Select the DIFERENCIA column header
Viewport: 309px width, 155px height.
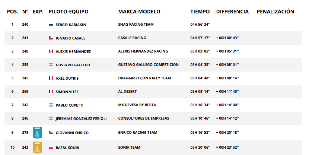coord(232,12)
